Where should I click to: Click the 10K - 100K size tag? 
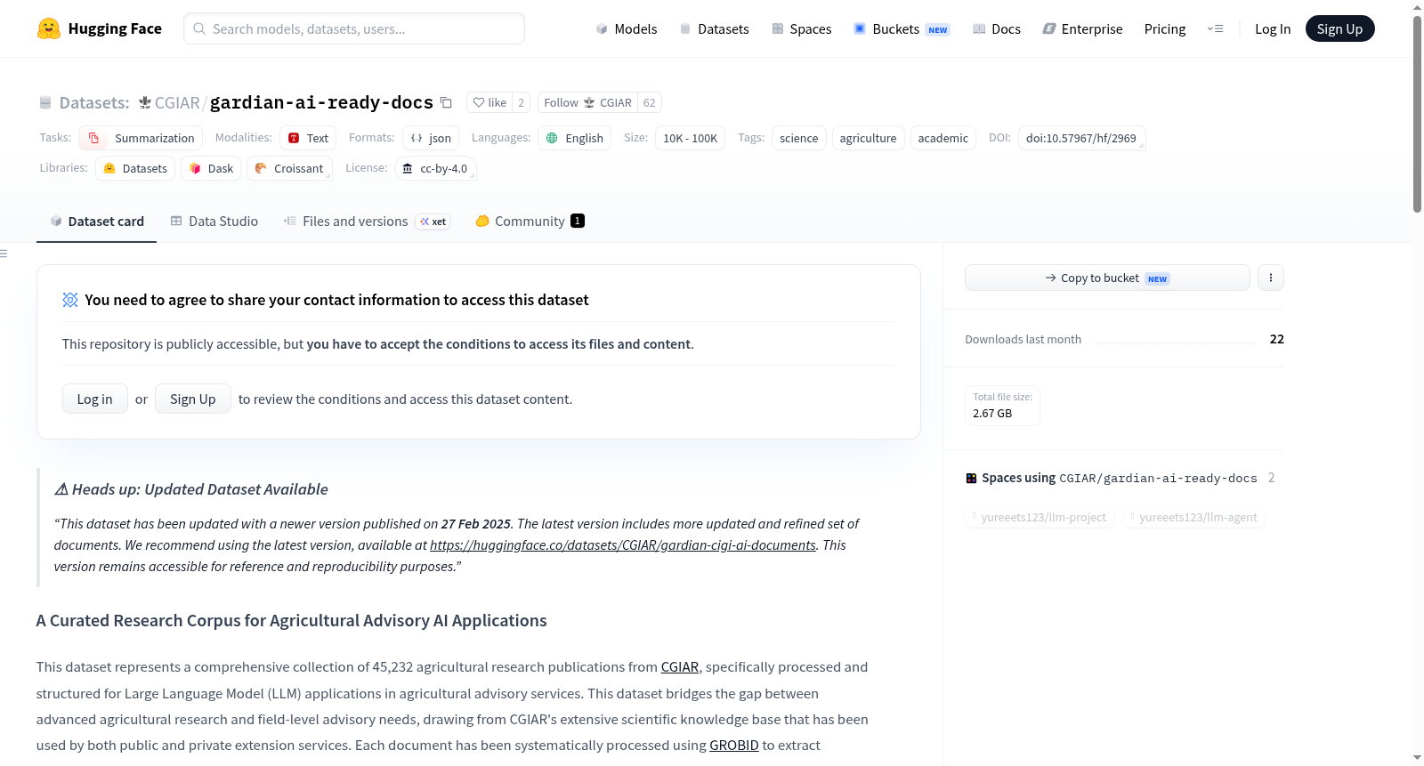tap(690, 138)
